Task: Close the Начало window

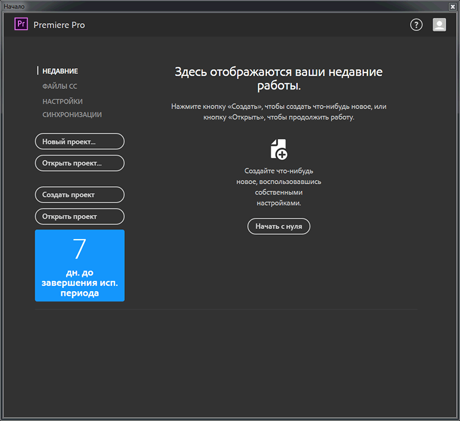Action: pos(453,6)
